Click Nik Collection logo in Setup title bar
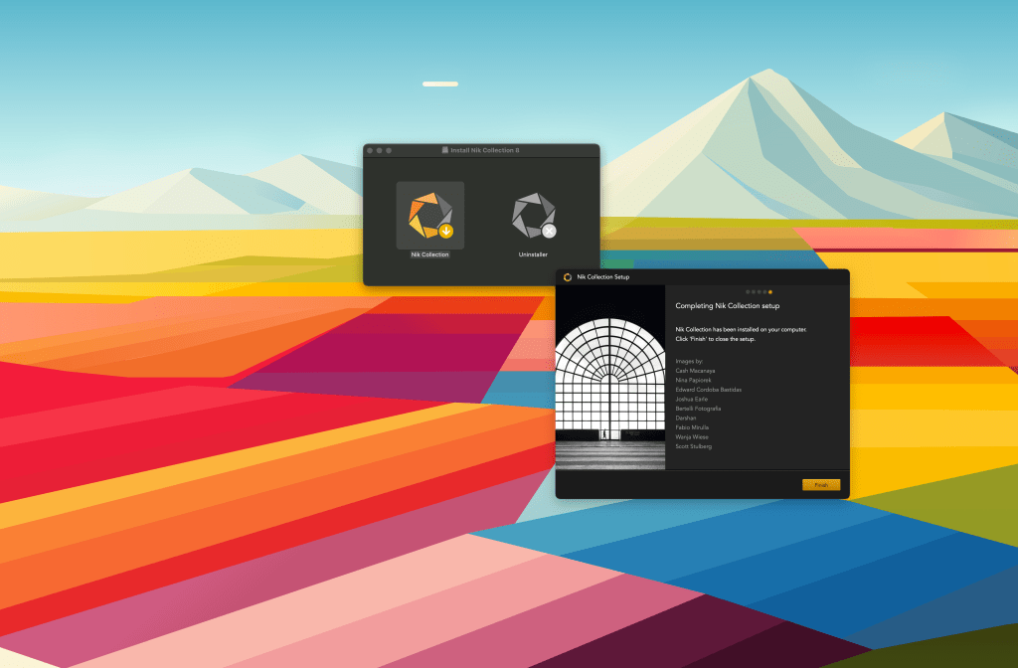Screen dimensions: 1018x668 pyautogui.click(x=567, y=277)
